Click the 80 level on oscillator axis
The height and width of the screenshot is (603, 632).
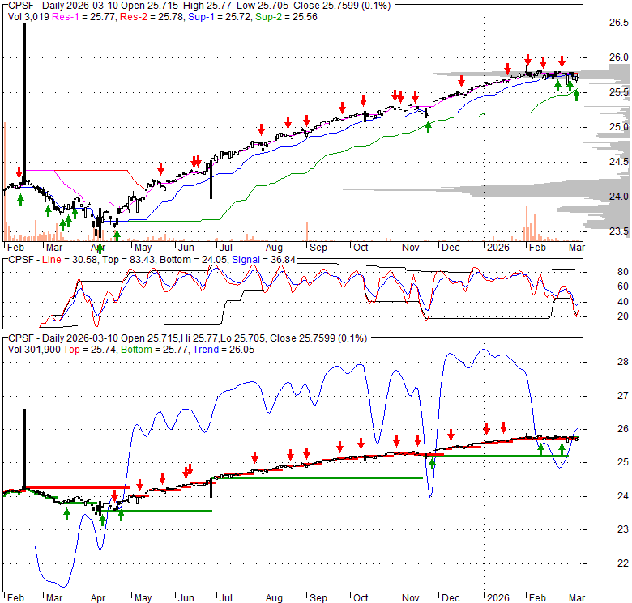click(623, 272)
